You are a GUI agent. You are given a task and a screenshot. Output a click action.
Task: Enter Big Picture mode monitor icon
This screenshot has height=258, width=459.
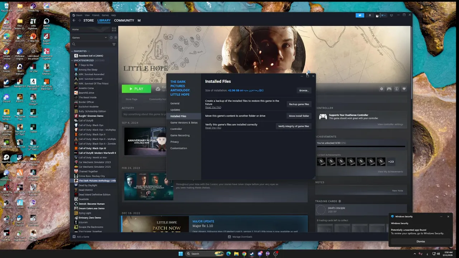[391, 15]
